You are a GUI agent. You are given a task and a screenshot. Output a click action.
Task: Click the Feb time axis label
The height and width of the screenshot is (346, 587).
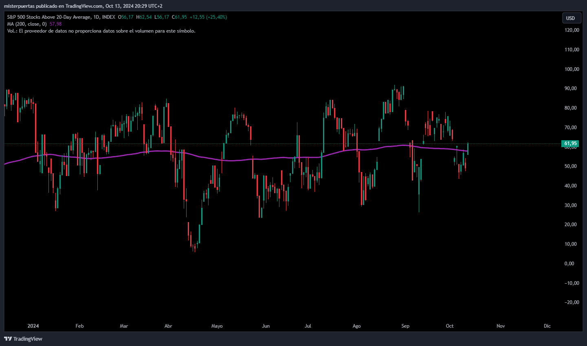pos(80,326)
